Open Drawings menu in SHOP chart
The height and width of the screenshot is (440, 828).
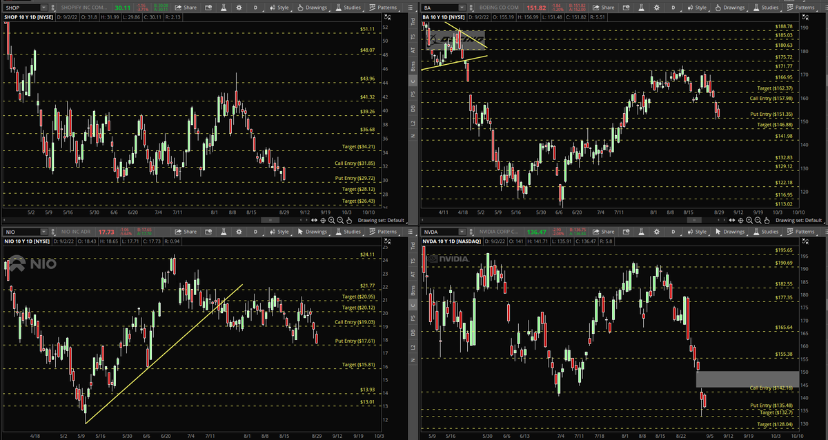tap(312, 8)
